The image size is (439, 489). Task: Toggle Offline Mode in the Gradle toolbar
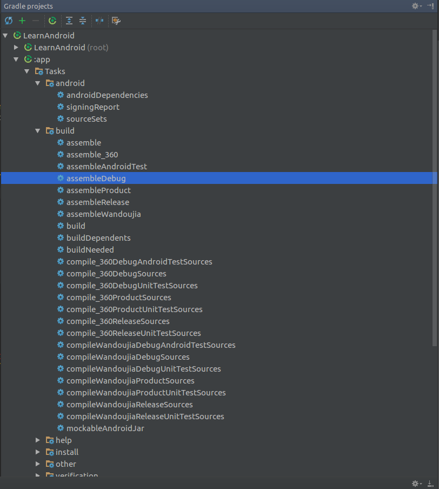[99, 21]
